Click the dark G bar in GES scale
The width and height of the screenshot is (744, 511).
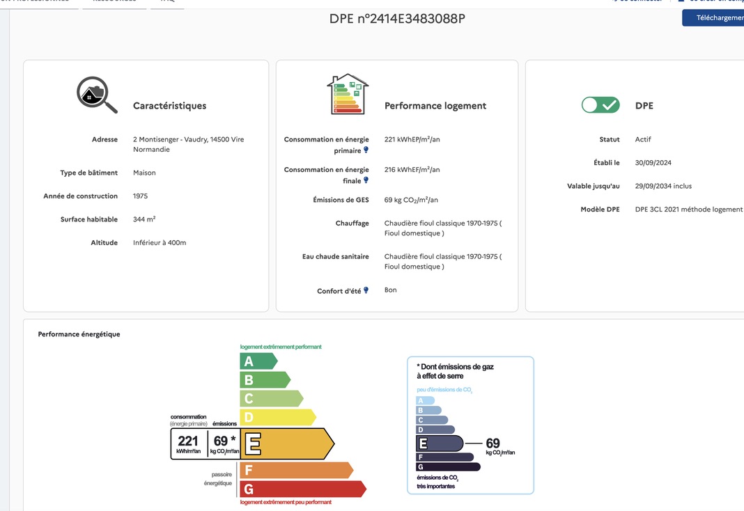pos(448,466)
